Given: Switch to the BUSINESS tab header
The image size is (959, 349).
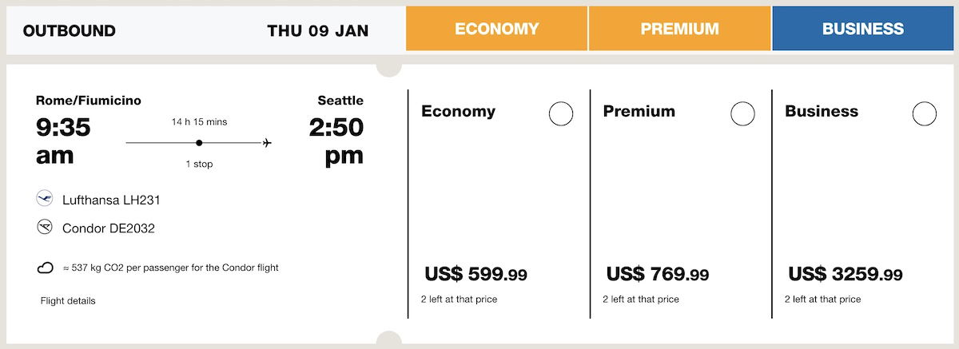Looking at the screenshot, I should click(863, 29).
